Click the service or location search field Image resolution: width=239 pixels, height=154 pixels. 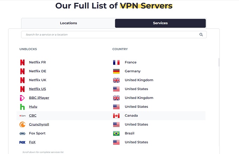coord(114,34)
